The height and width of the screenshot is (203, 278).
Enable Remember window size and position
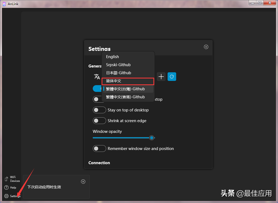click(x=99, y=148)
